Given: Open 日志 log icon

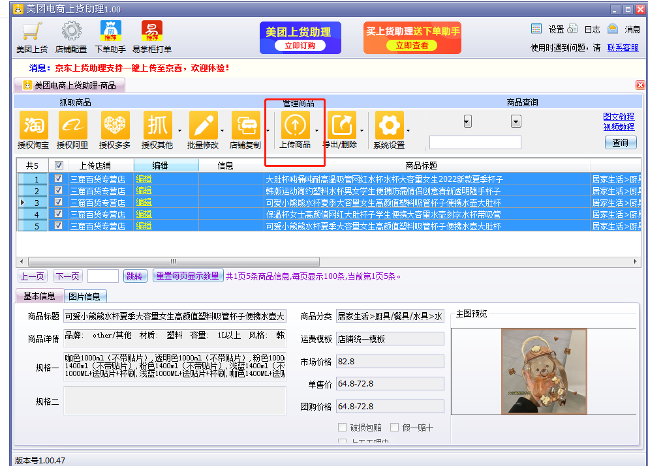Looking at the screenshot, I should click(x=572, y=29).
